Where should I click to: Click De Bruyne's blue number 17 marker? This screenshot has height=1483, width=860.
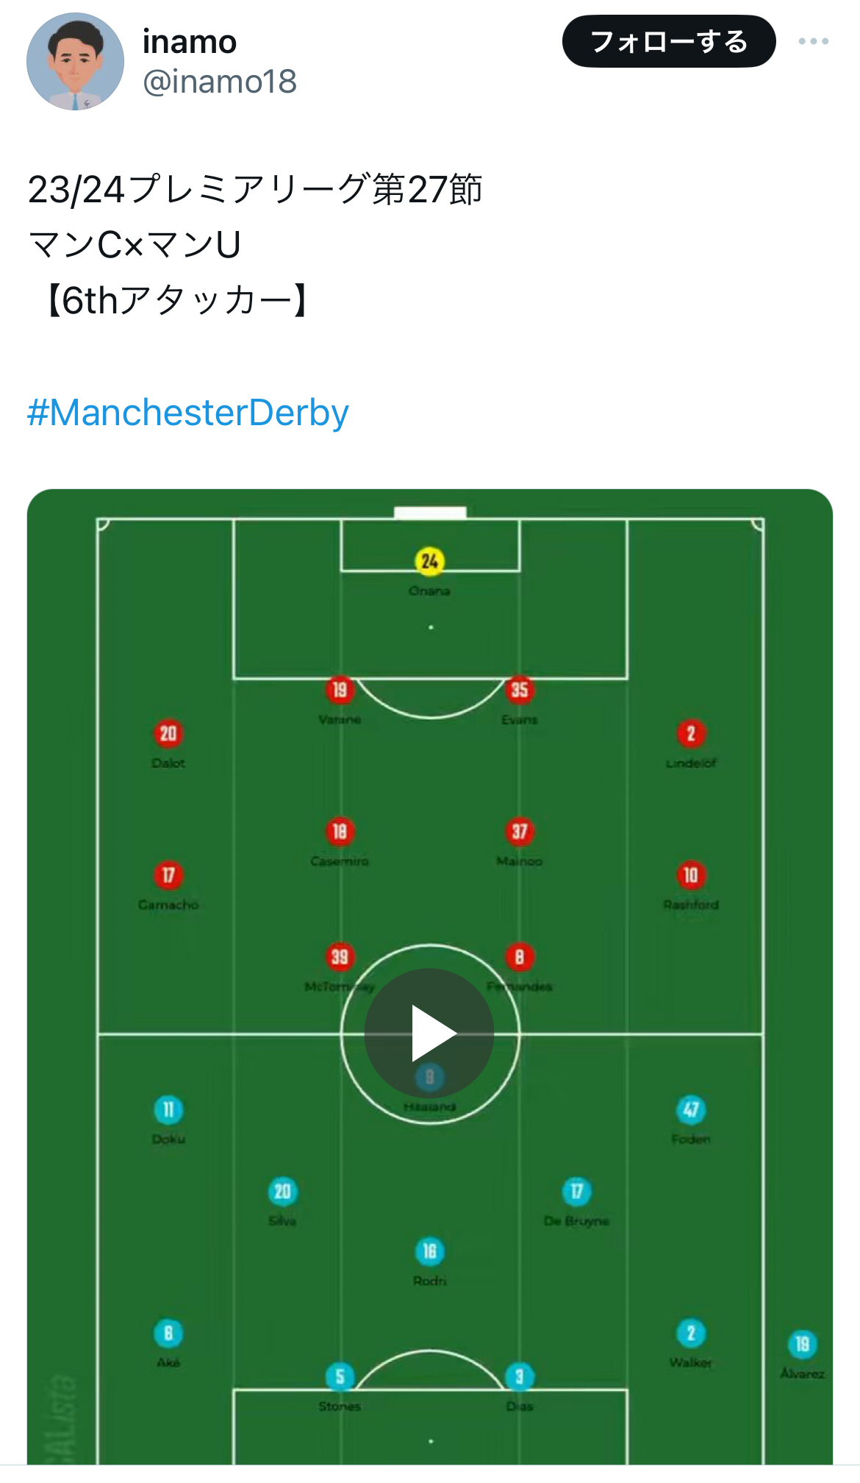pos(576,1192)
